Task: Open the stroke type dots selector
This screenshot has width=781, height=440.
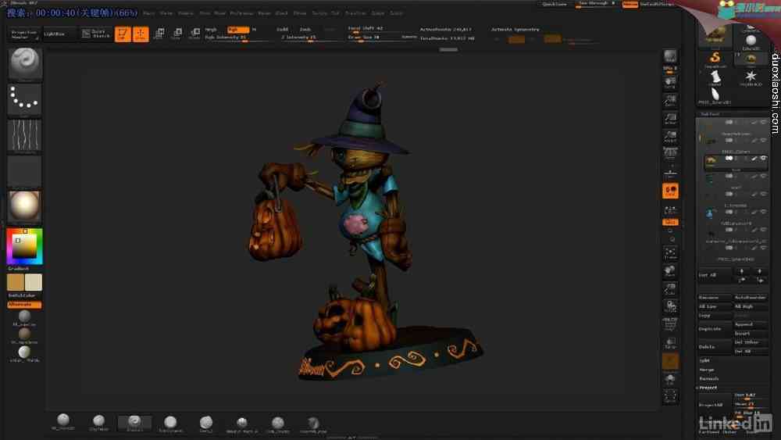Action: pos(25,100)
